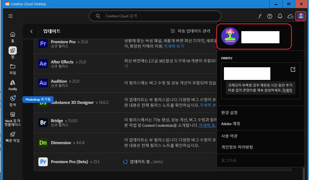Open Firefly credits external link icon
The image size is (309, 180).
pyautogui.click(x=293, y=69)
